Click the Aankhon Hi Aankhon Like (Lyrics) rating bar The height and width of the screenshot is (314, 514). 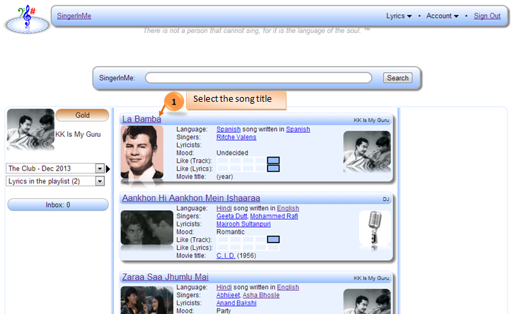tap(248, 247)
